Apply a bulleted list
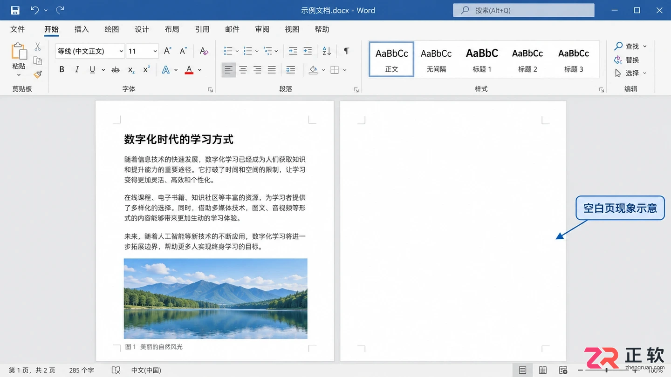This screenshot has width=671, height=377. point(228,51)
